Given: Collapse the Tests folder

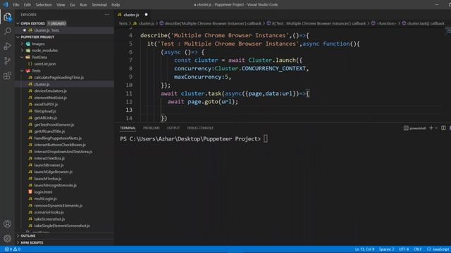Looking at the screenshot, I should point(36,71).
